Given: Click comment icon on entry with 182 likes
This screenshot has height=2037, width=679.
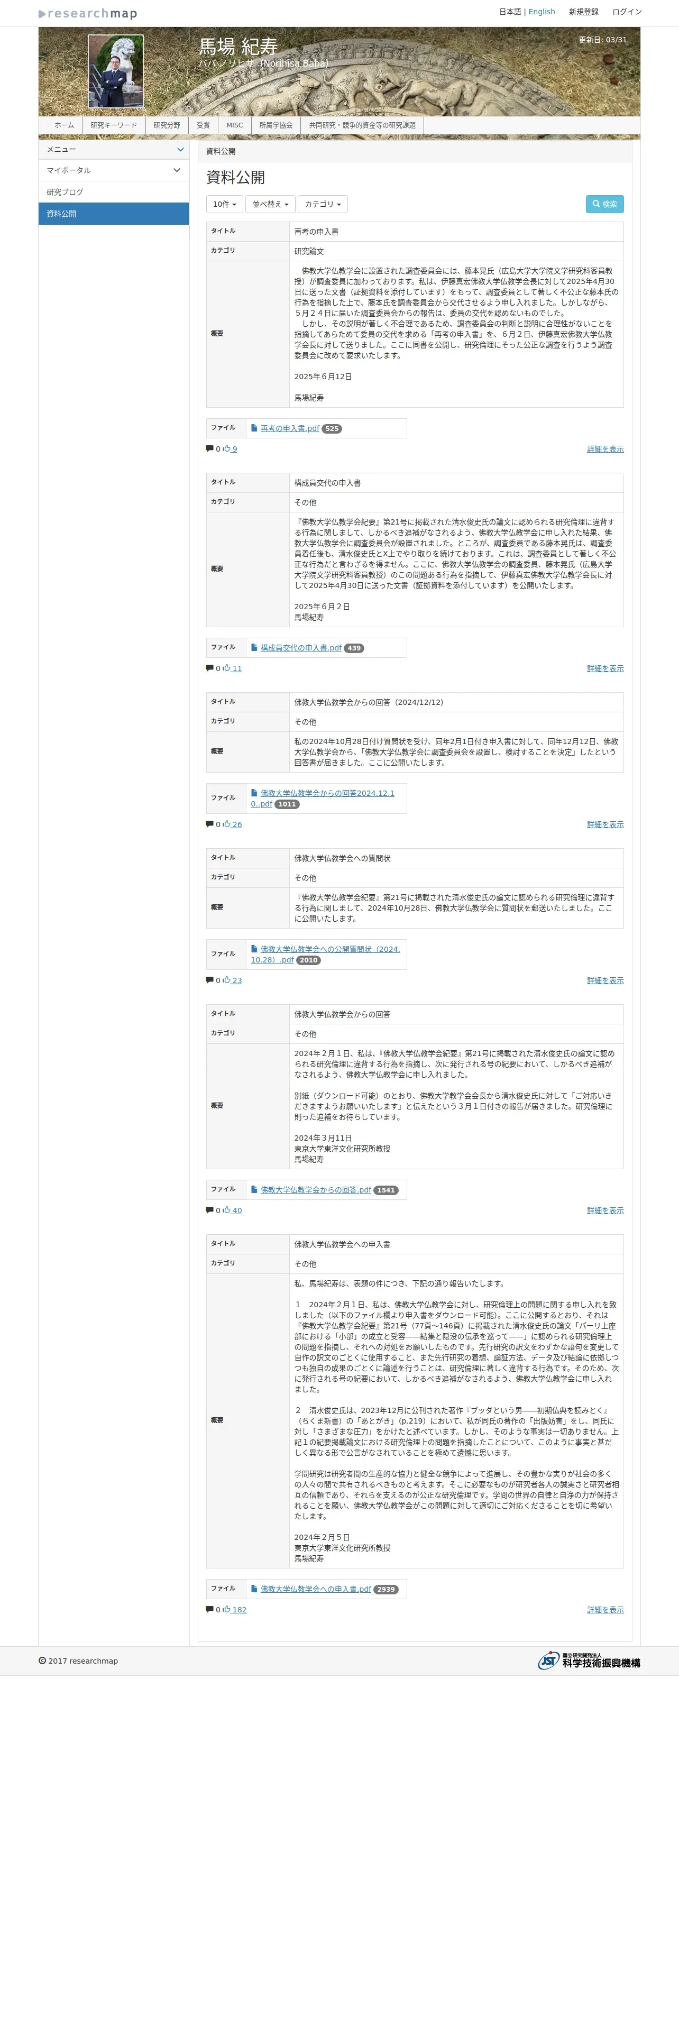Looking at the screenshot, I should pyautogui.click(x=209, y=1609).
